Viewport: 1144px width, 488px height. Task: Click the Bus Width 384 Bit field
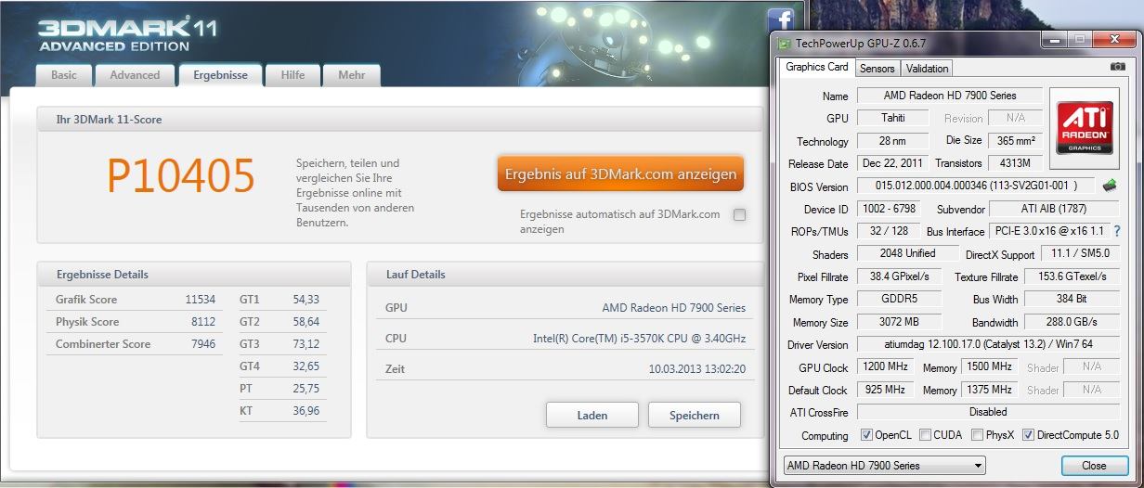1072,299
